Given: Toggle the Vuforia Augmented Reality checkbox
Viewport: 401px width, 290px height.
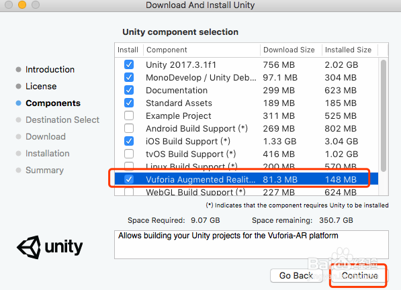Looking at the screenshot, I should [129, 179].
